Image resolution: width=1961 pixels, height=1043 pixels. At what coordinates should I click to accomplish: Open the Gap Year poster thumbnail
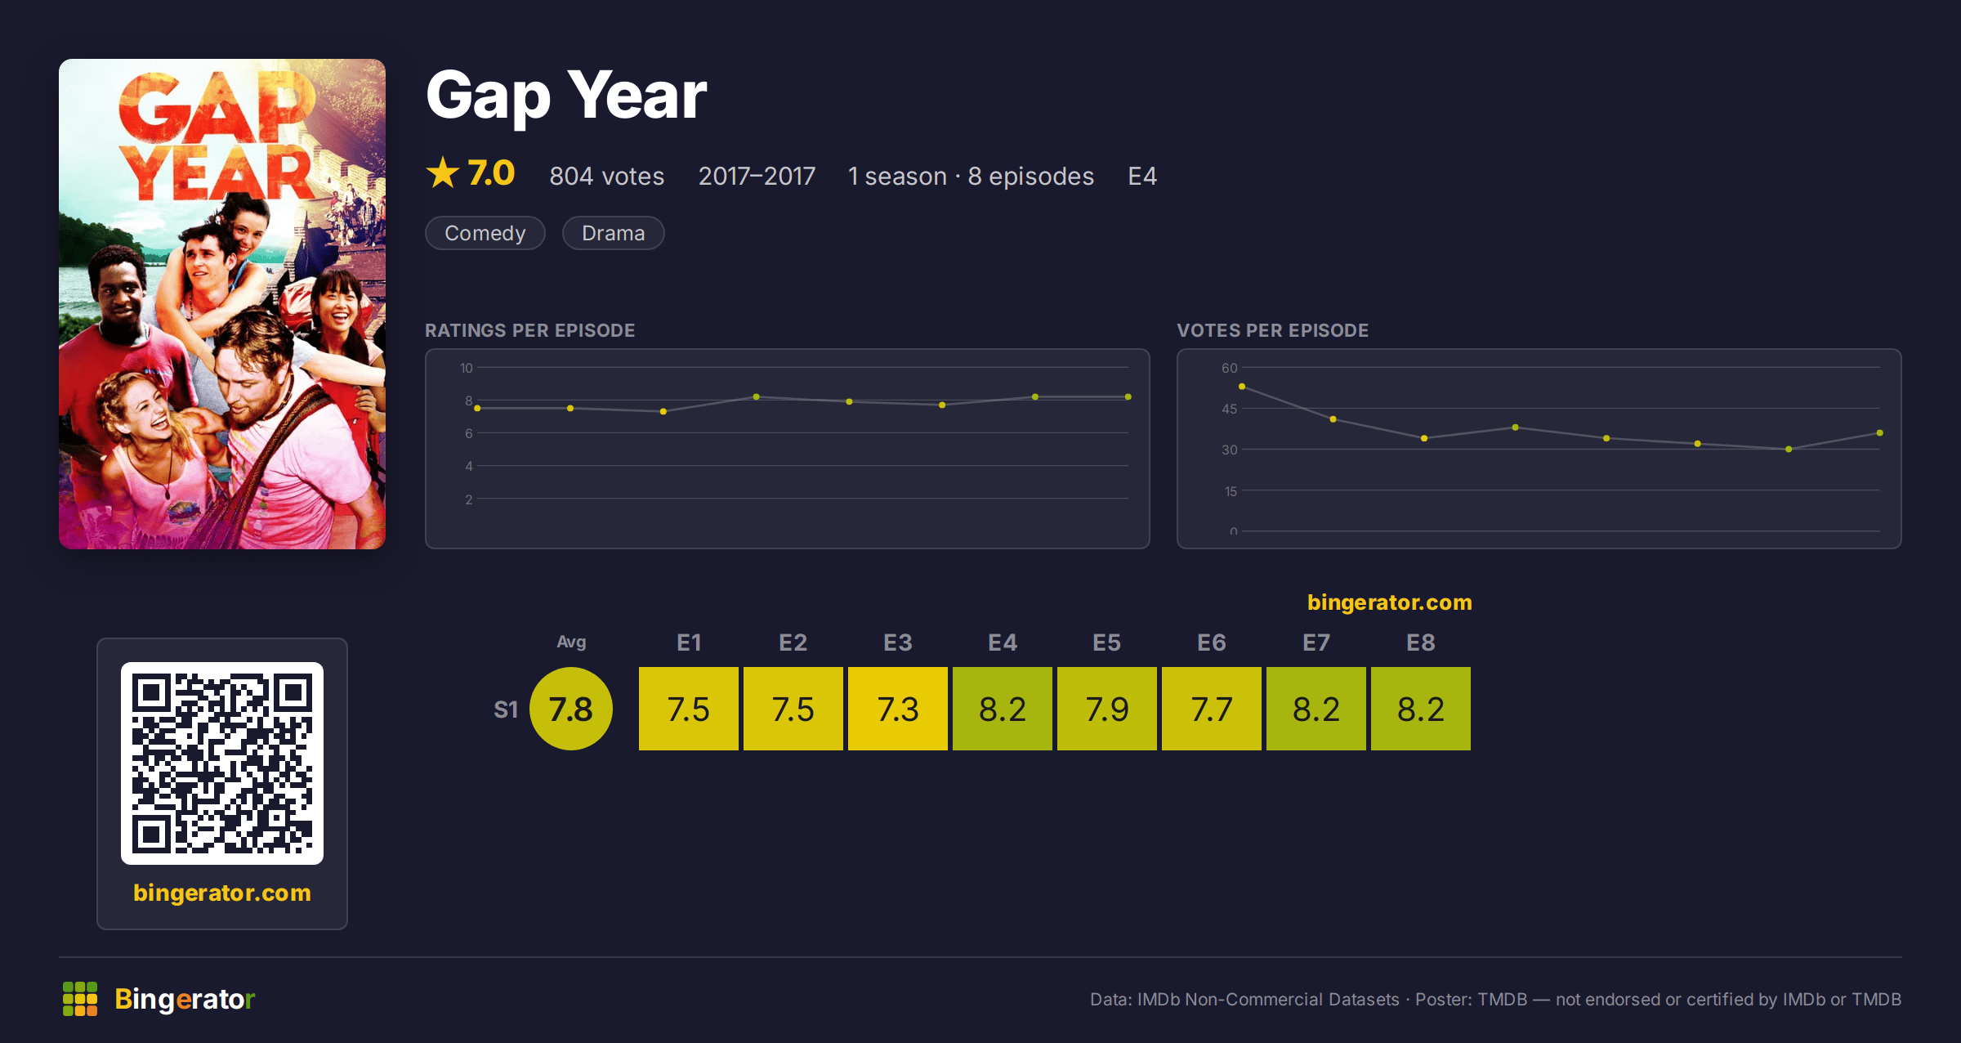[222, 304]
